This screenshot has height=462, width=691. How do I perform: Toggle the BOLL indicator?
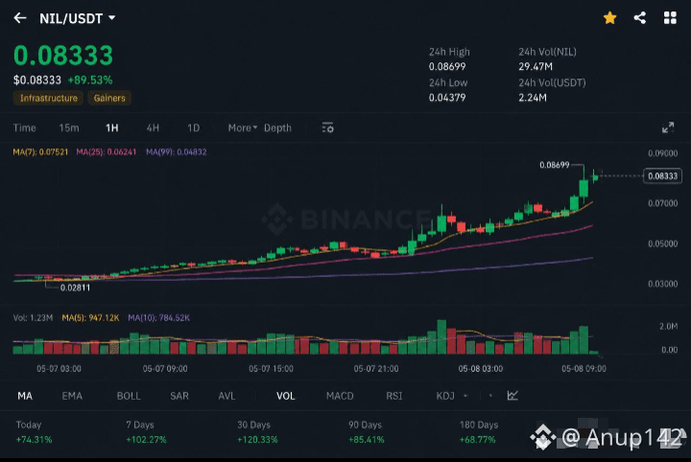[x=129, y=396]
